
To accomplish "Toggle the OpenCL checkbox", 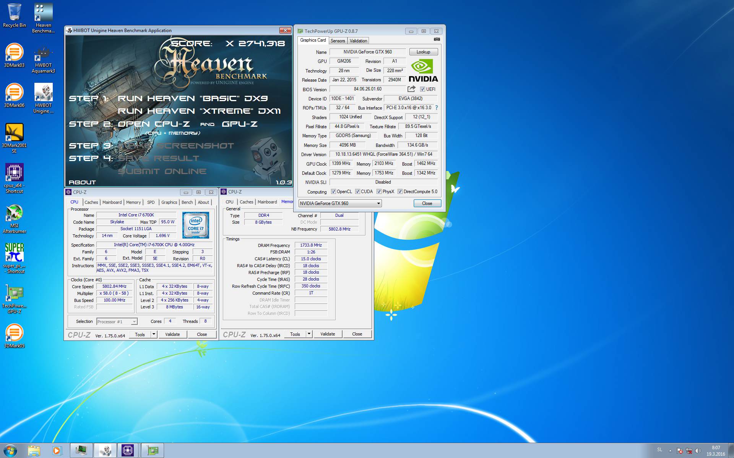I will (333, 192).
